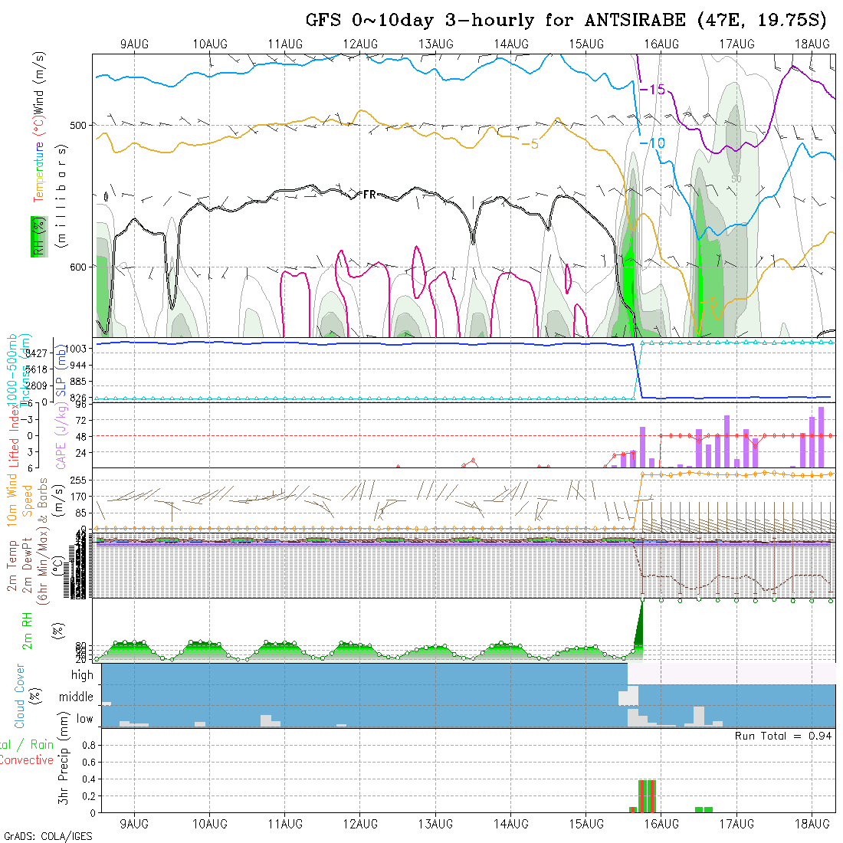Click the Run Total = 0.94 text
This screenshot has height=843, width=843.
[783, 736]
